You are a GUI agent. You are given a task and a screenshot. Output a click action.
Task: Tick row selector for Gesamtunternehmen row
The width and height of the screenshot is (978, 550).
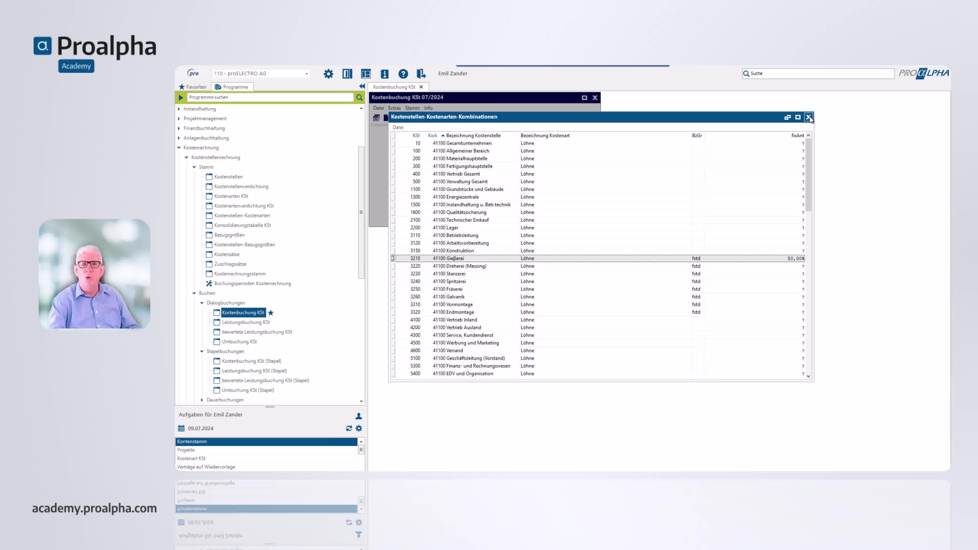coord(393,143)
